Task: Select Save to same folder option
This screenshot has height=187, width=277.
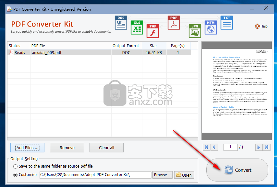Action: [x=16, y=166]
